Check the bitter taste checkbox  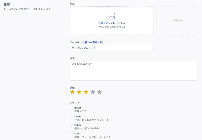[x=71, y=108]
